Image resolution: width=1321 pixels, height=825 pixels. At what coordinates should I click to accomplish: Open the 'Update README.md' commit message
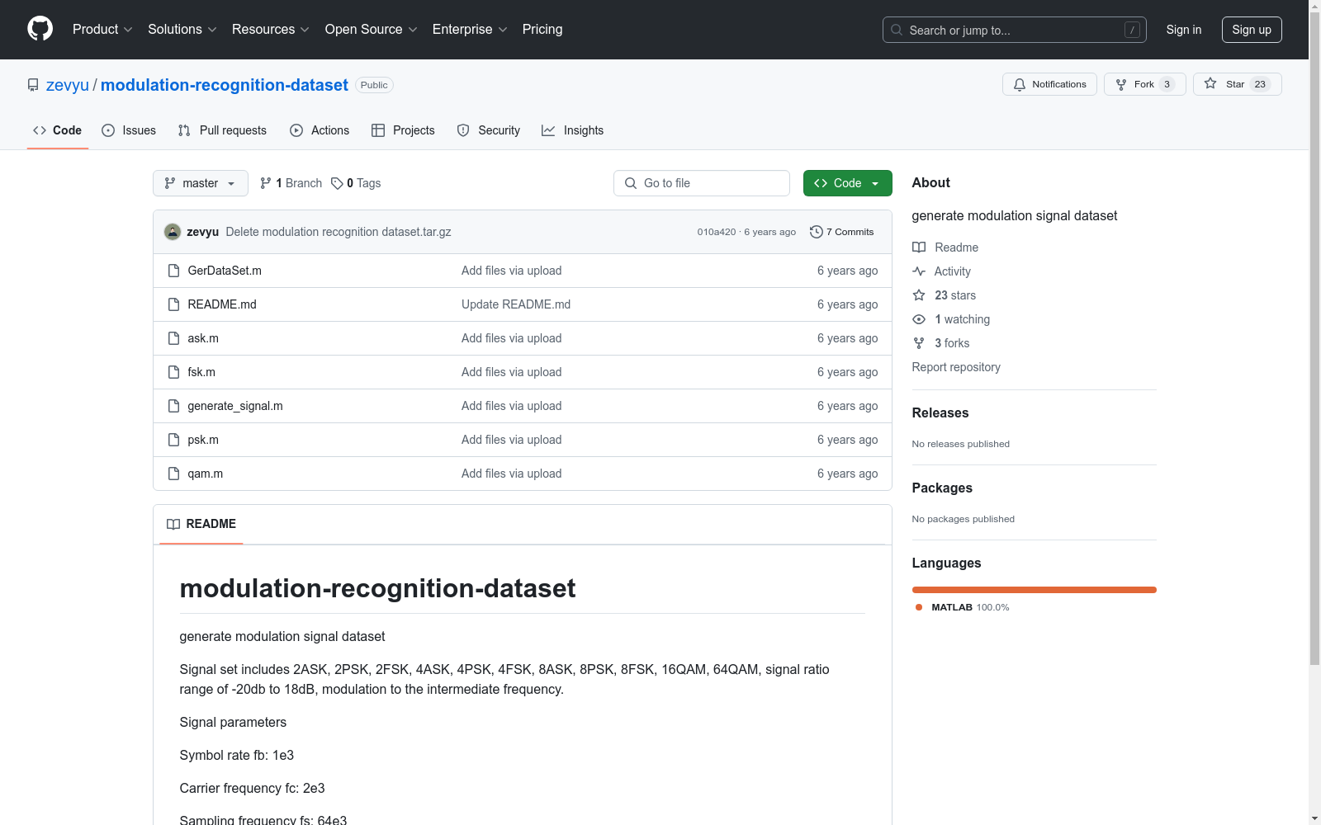click(x=516, y=304)
